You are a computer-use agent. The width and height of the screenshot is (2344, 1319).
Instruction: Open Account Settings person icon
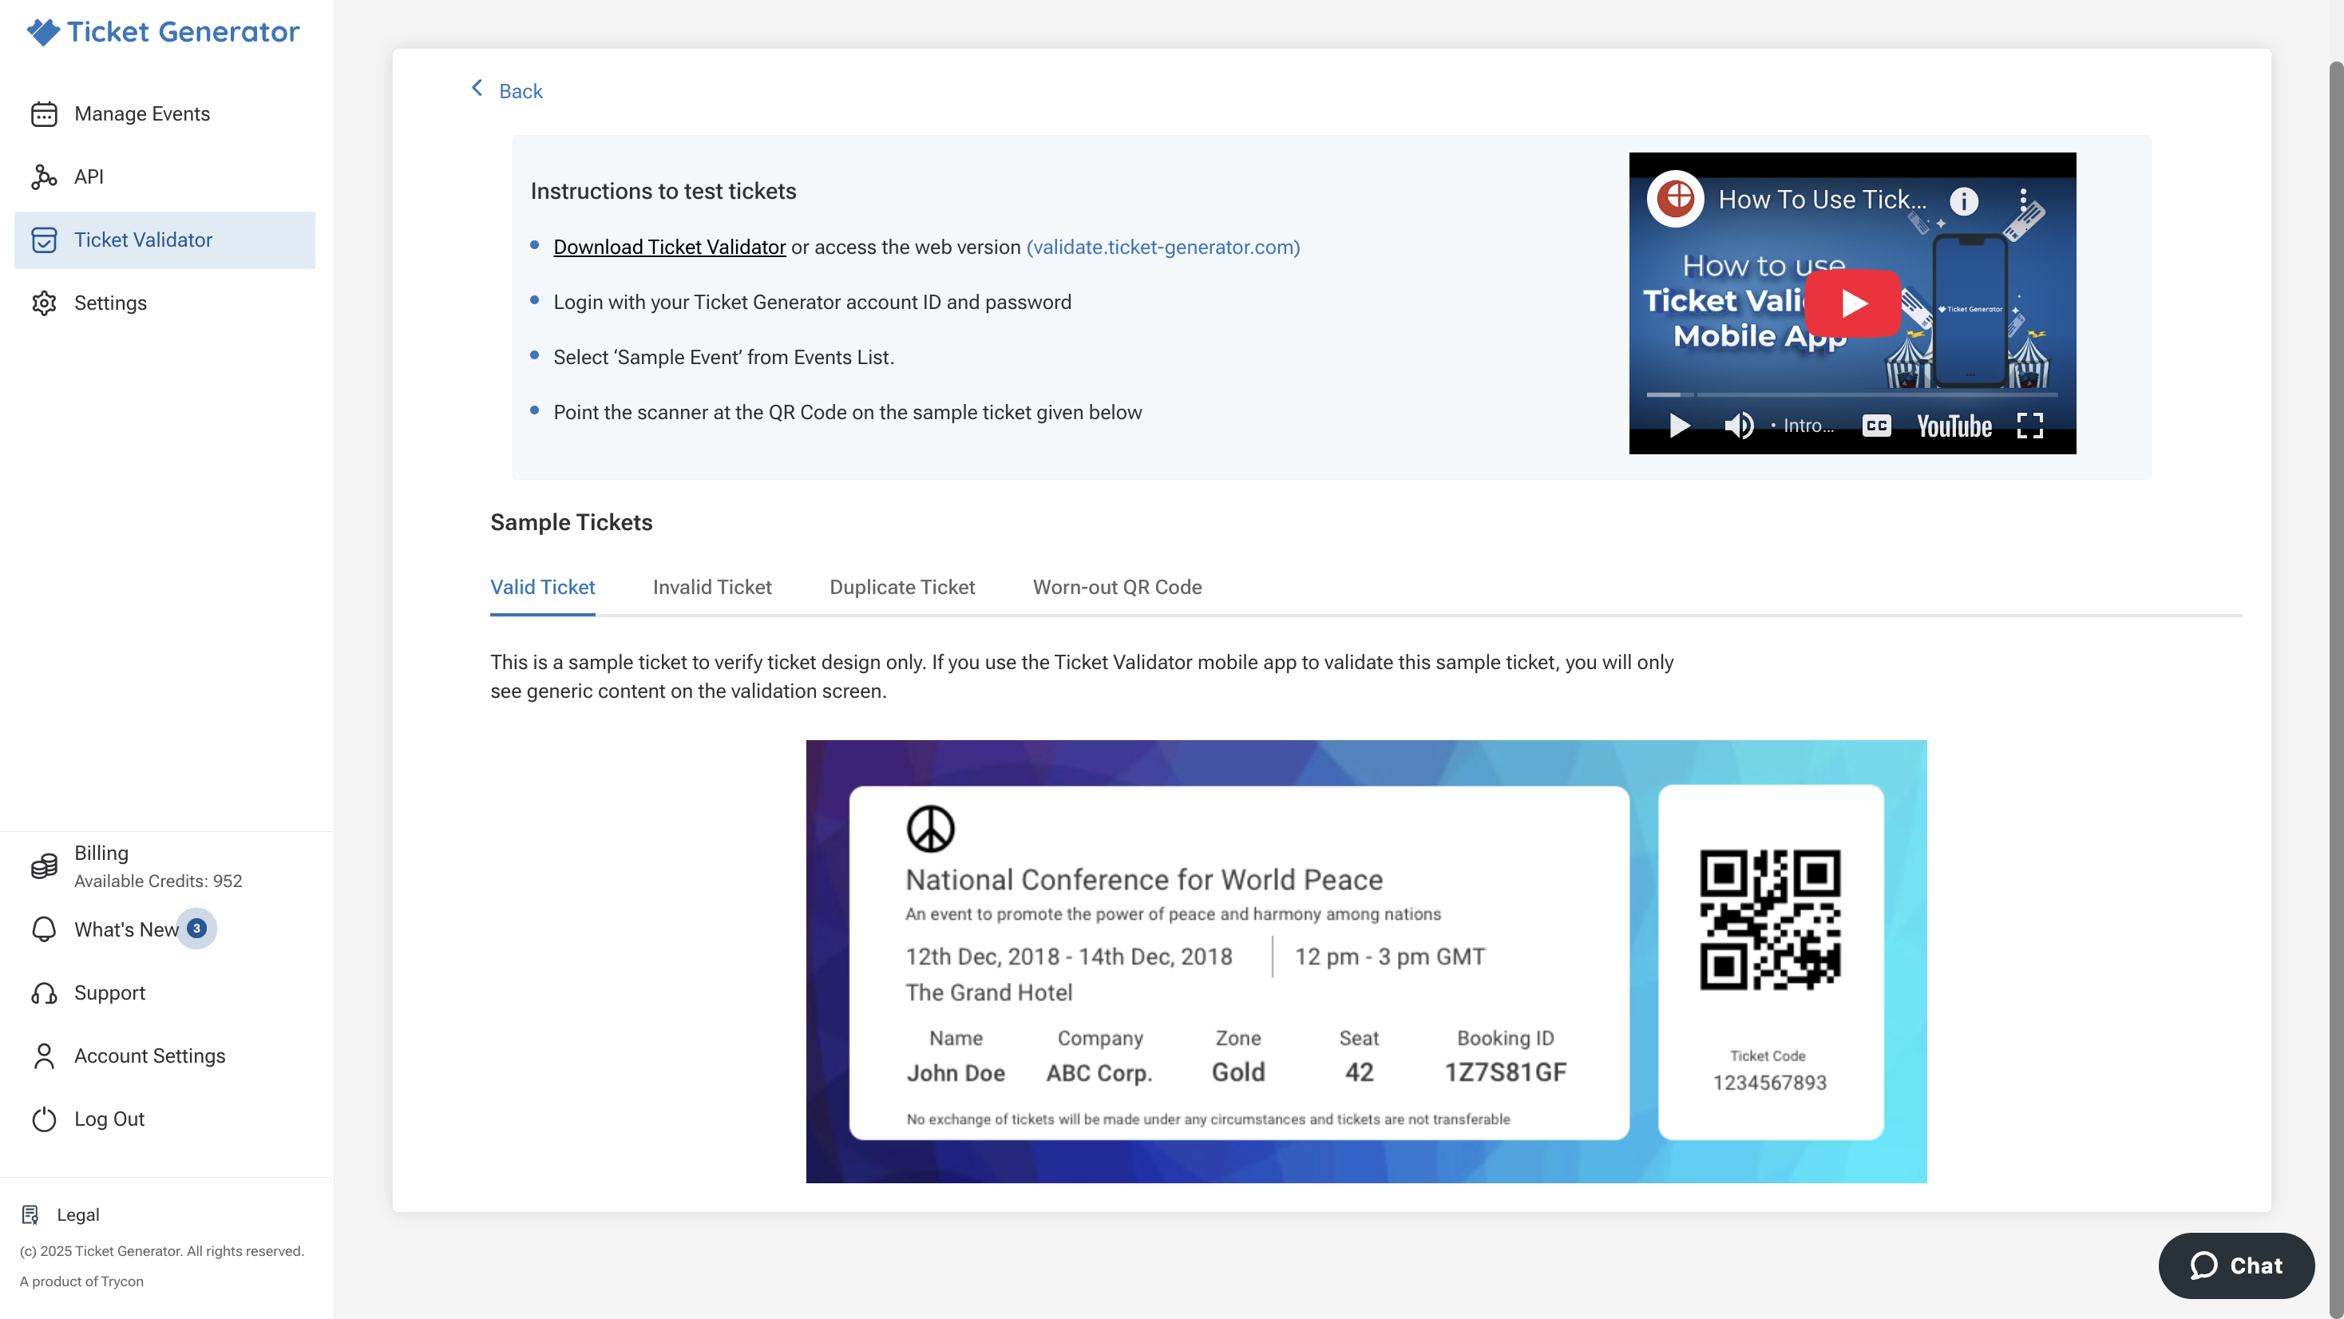click(x=44, y=1056)
